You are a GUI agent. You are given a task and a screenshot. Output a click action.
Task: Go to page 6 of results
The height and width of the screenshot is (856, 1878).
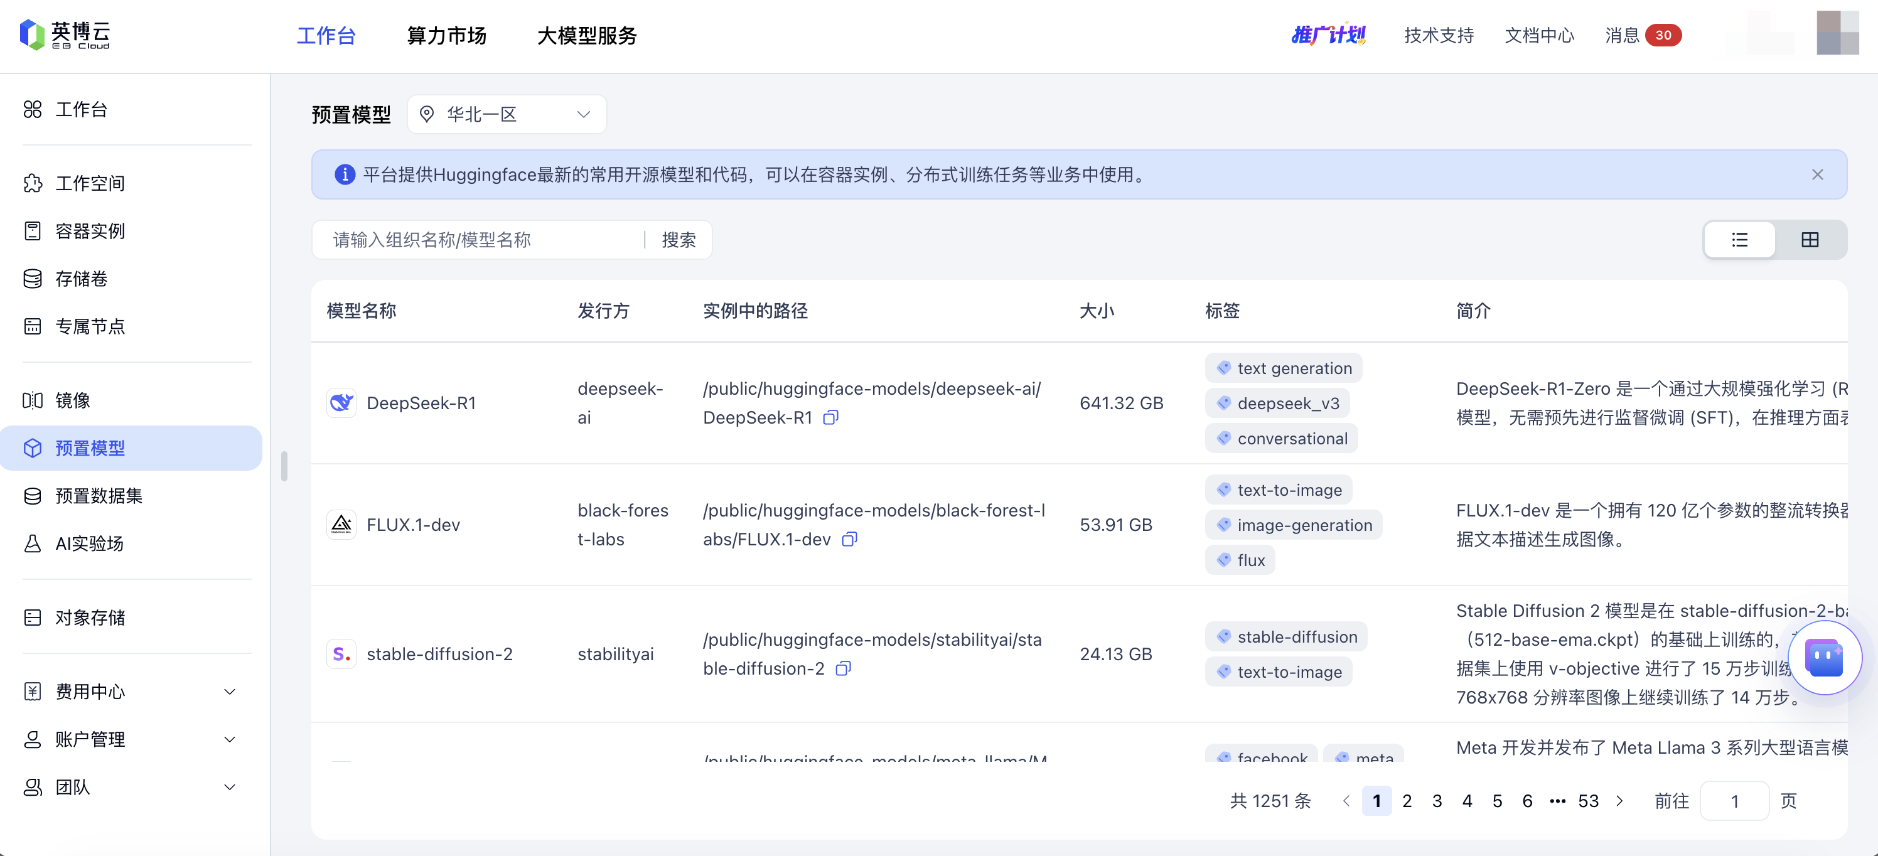tap(1527, 801)
